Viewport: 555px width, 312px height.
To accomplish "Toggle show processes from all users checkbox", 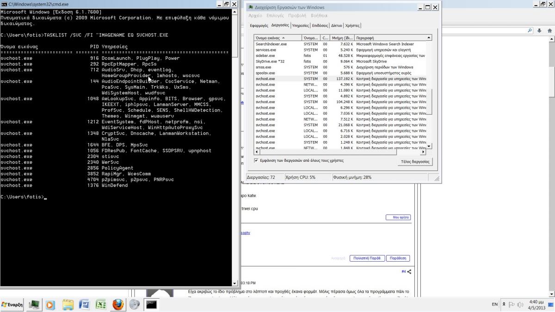I will pos(257,161).
